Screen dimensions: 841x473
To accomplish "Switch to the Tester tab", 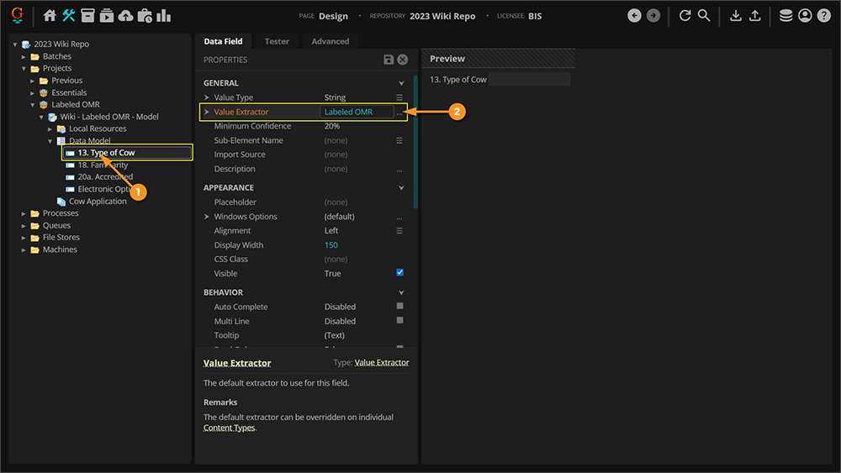I will [x=277, y=41].
